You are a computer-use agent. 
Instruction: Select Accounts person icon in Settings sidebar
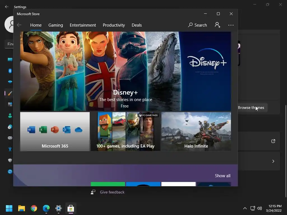click(10, 116)
